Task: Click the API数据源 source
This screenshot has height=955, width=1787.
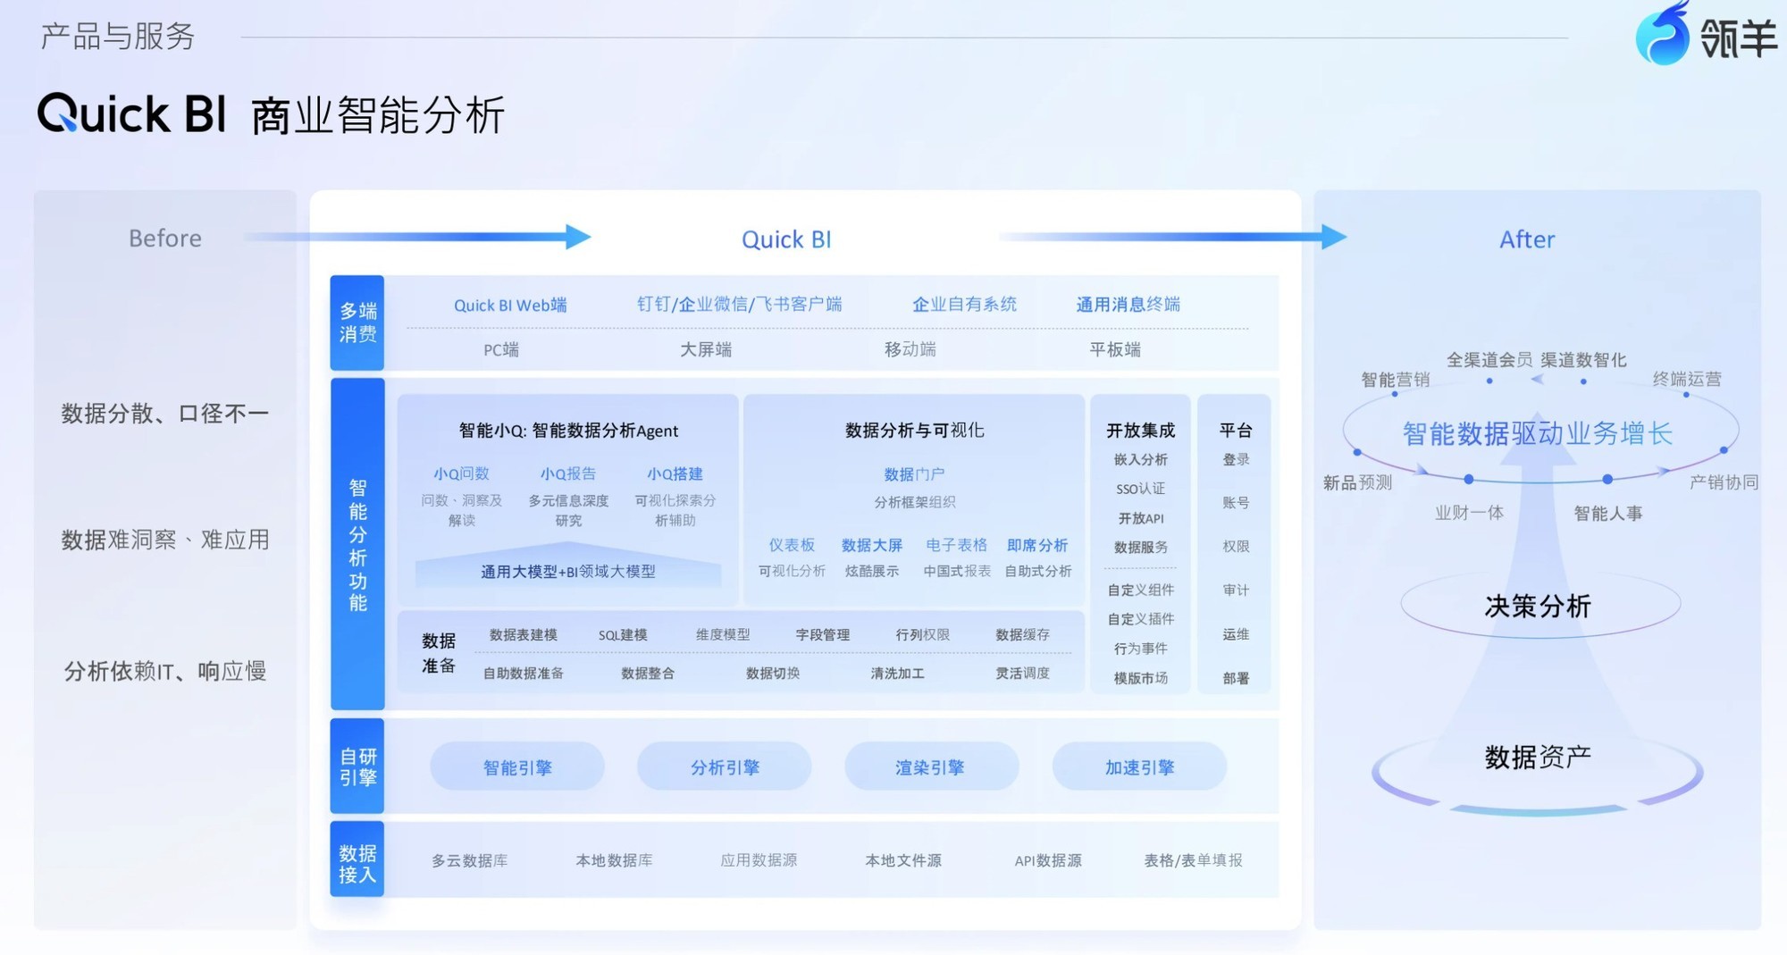Action: pyautogui.click(x=1047, y=859)
